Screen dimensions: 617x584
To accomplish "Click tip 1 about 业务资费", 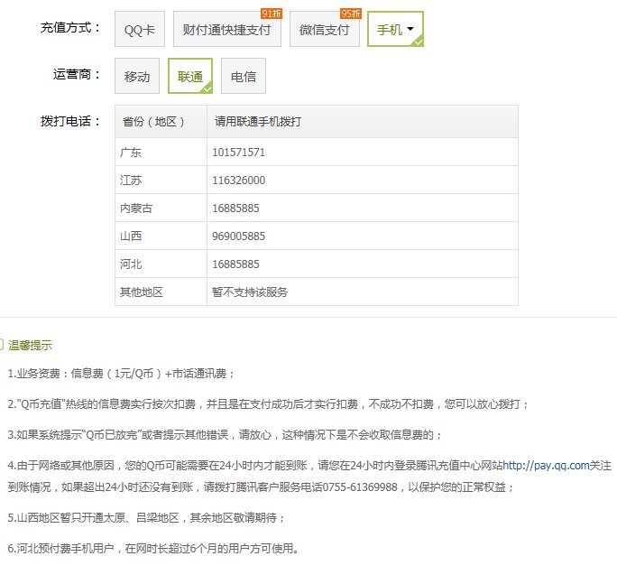I will [121, 374].
